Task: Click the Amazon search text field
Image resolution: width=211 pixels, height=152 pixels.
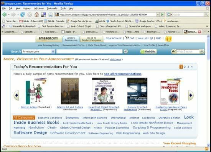Action: (89, 52)
